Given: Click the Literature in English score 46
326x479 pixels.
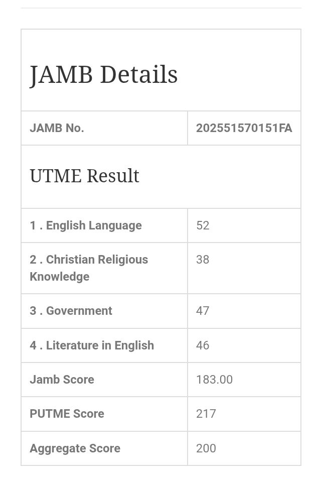Looking at the screenshot, I should [x=203, y=345].
